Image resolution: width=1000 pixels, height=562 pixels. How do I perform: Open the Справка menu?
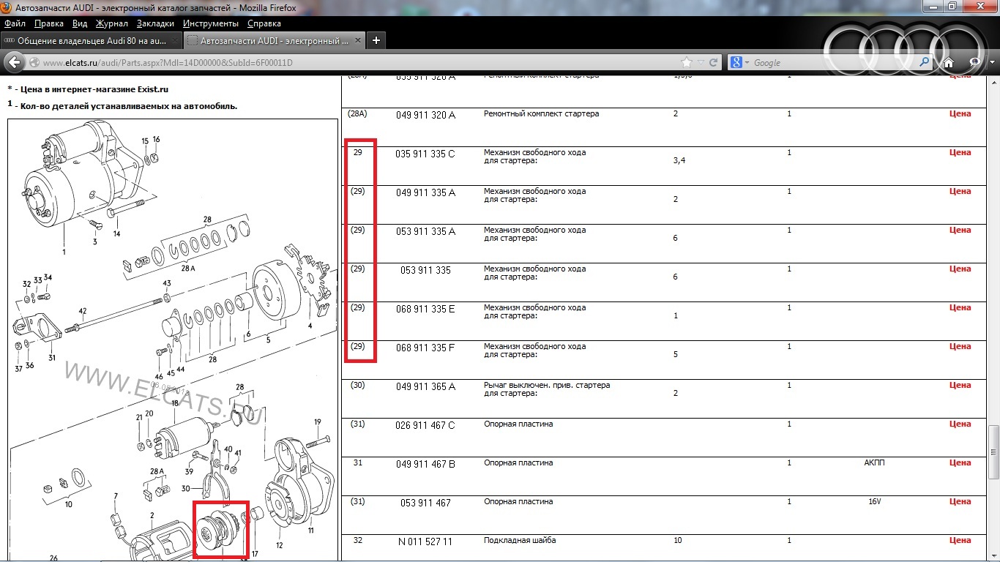pos(264,23)
